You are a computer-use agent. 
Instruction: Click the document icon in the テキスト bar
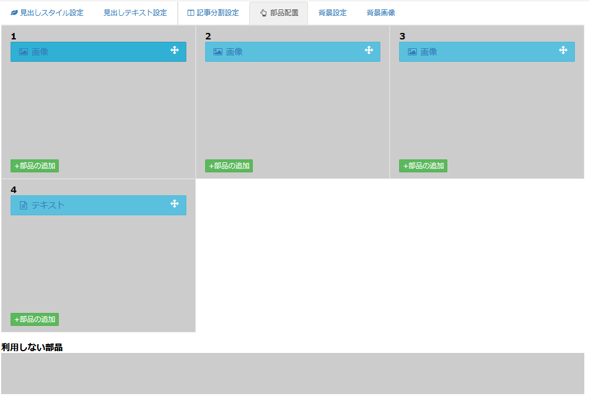pyautogui.click(x=24, y=205)
